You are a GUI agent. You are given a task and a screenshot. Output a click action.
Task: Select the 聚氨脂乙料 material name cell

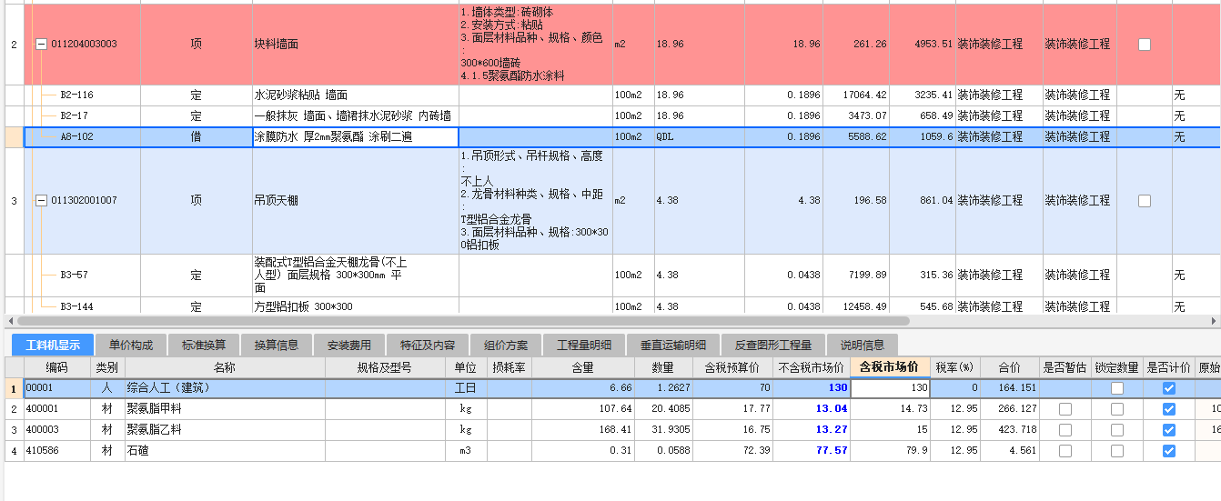point(225,430)
